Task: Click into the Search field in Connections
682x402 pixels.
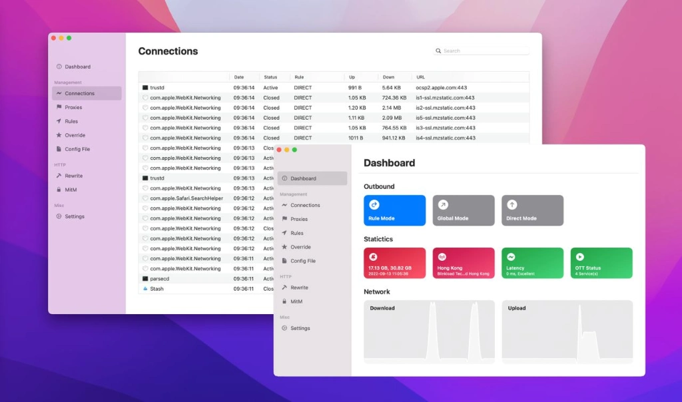Action: point(485,51)
